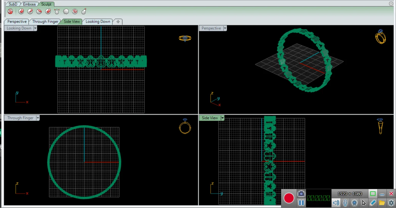396x208 pixels.
Task: Click the green recorder timer display
Action: coord(319,198)
